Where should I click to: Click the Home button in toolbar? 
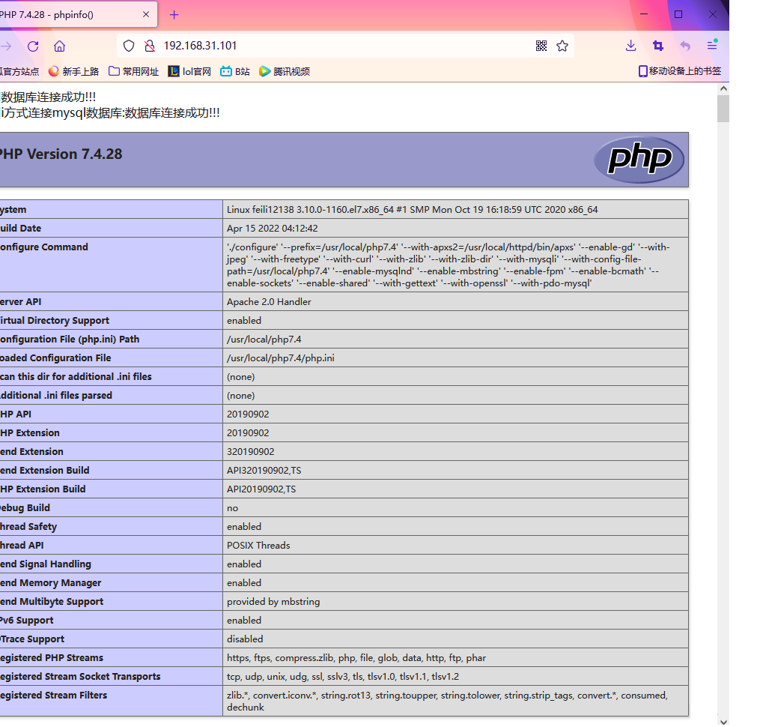point(60,46)
